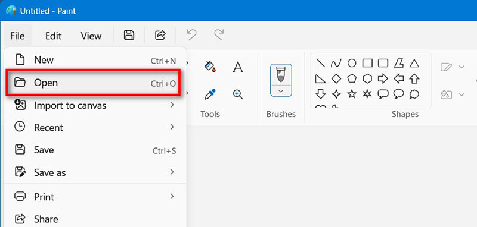Choose the Polygon shape
This screenshot has width=477, height=227.
(399, 63)
